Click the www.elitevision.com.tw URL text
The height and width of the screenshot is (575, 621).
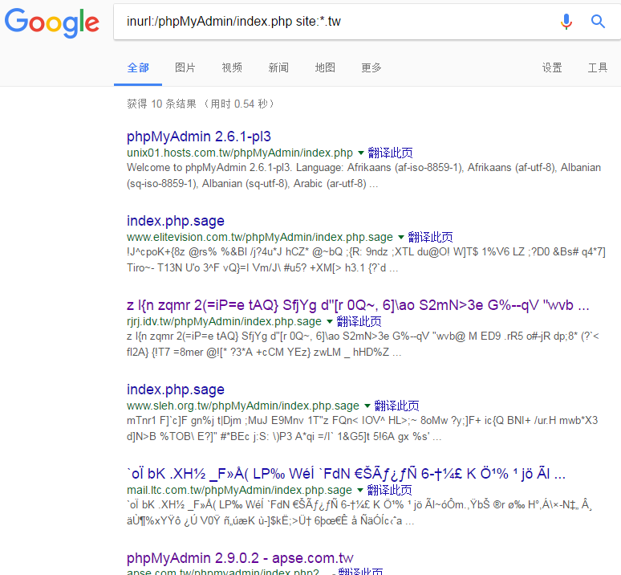click(260, 238)
